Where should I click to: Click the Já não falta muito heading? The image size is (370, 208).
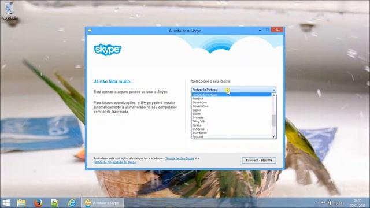click(x=113, y=81)
